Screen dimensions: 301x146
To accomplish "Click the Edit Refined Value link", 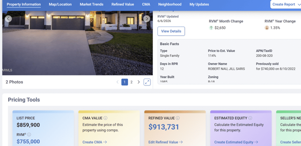I will coord(166,142).
